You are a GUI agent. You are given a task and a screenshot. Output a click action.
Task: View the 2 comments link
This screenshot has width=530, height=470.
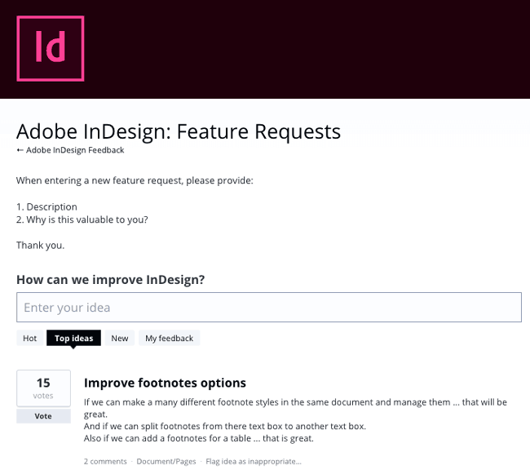105,462
